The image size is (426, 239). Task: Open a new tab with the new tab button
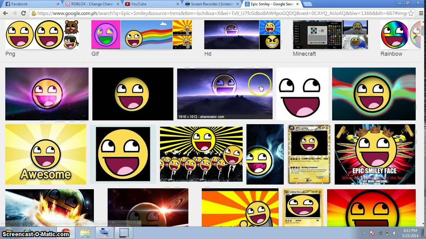tap(308, 4)
